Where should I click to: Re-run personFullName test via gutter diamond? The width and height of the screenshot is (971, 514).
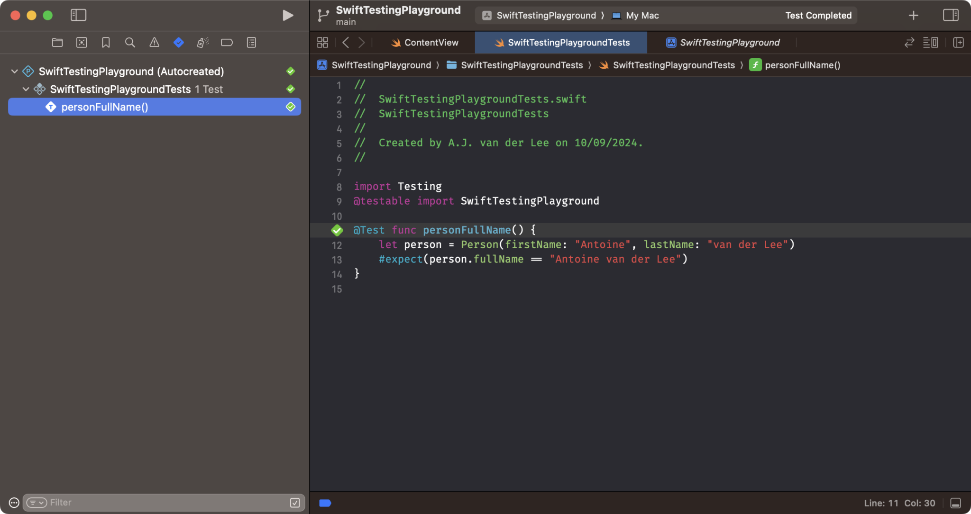(337, 230)
